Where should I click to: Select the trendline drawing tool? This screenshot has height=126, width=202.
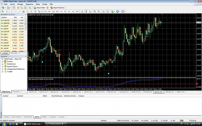[20, 12]
